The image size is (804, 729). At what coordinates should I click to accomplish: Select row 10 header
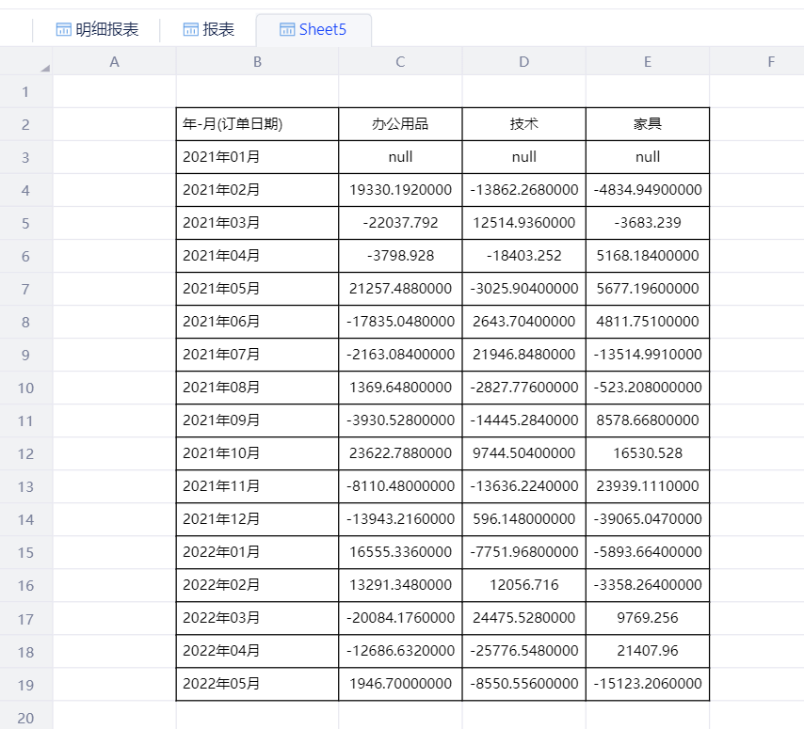pos(25,388)
